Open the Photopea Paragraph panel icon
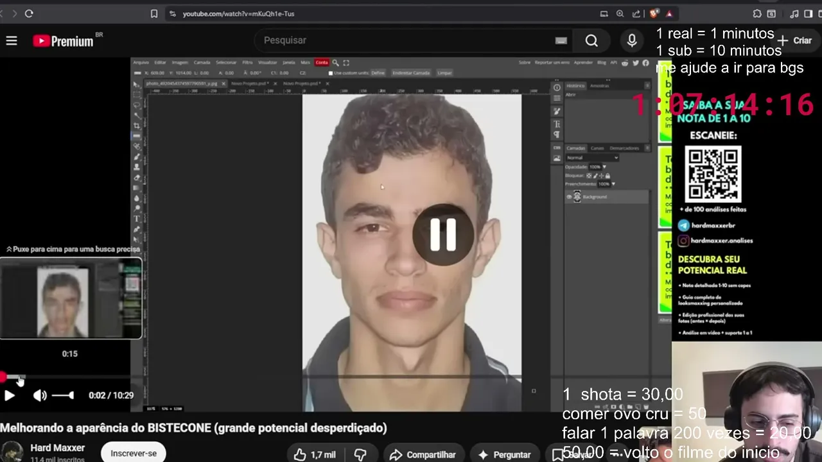 tap(557, 135)
